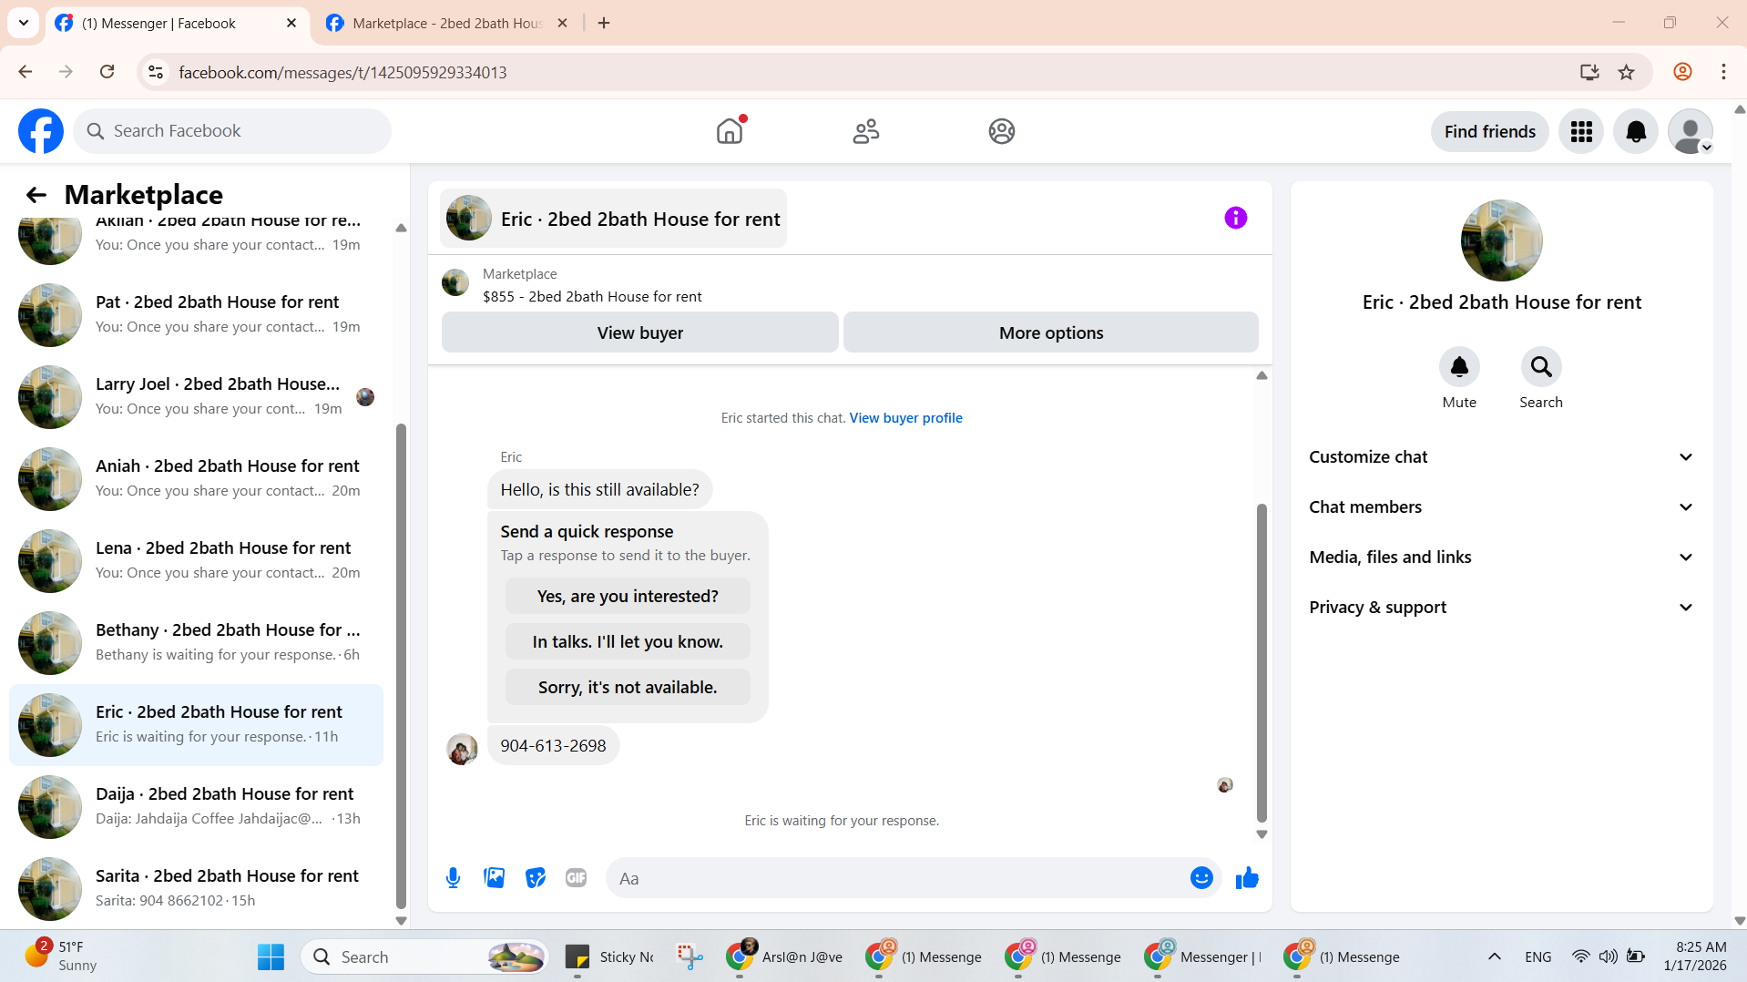This screenshot has width=1747, height=982.
Task: Open the Facebook menu grid icon
Action: (x=1581, y=132)
